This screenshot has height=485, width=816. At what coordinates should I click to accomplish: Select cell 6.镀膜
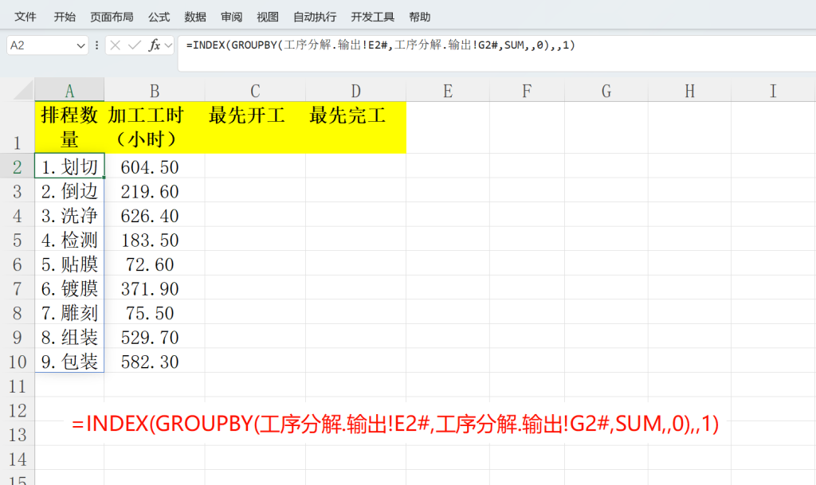69,287
